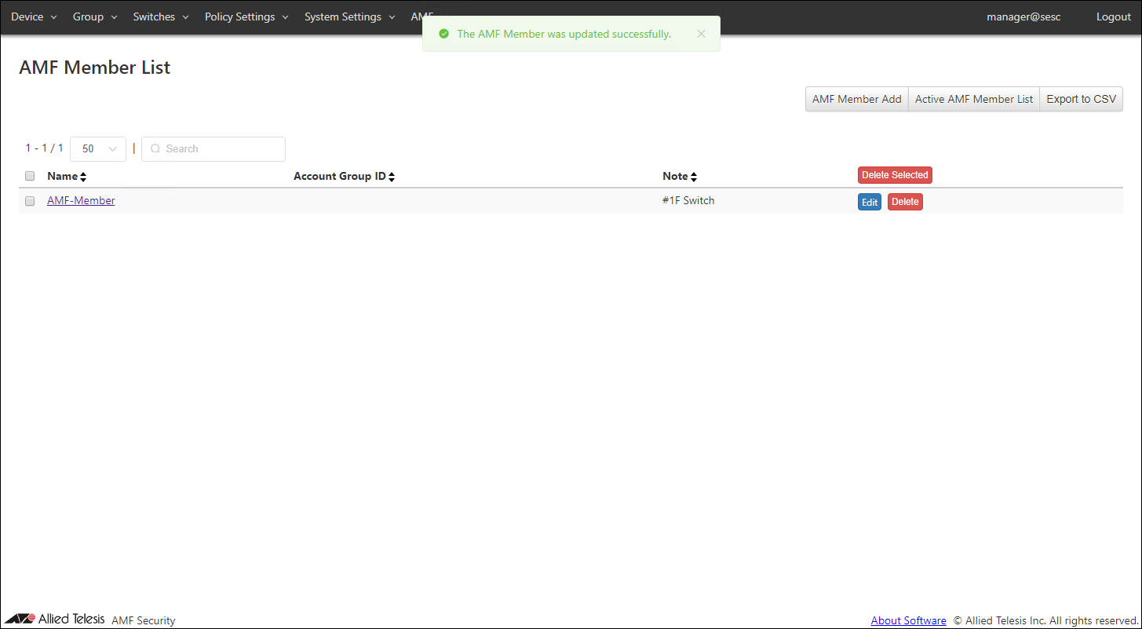Click the green checkmark success icon
The height and width of the screenshot is (629, 1142).
443,34
